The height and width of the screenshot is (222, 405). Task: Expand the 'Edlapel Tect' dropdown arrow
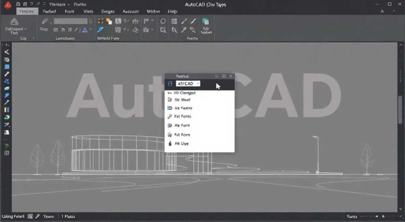point(25,29)
